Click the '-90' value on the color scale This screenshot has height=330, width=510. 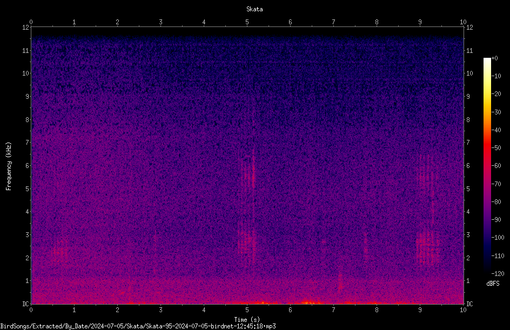[496, 220]
